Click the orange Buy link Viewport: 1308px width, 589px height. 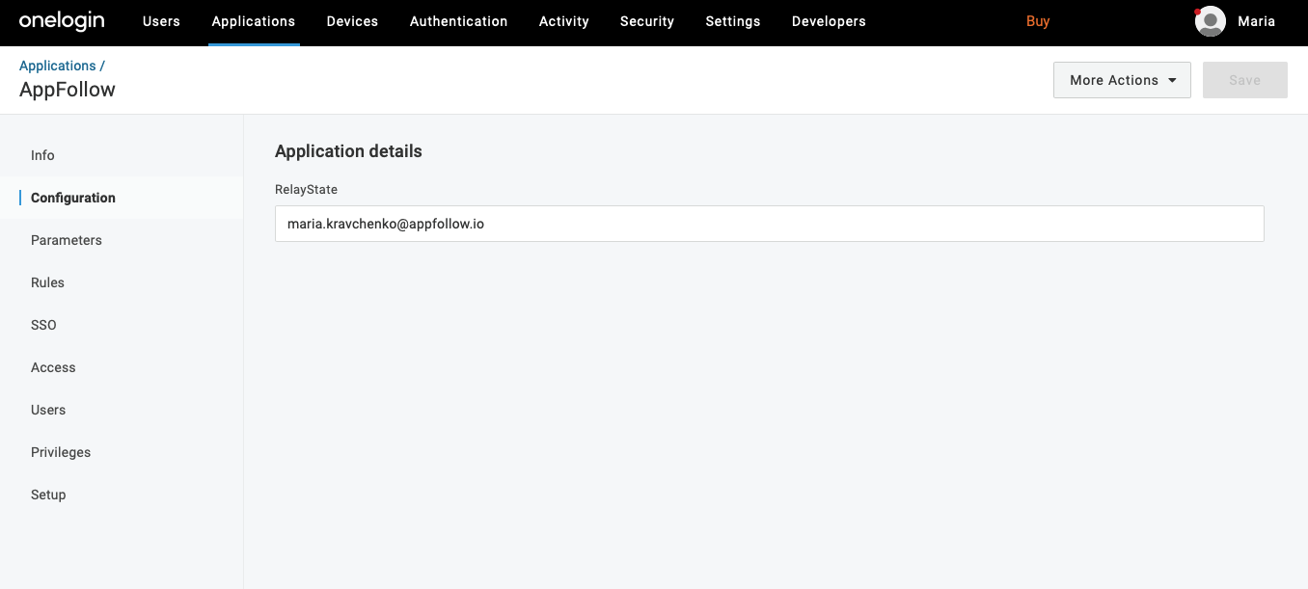pos(1038,21)
